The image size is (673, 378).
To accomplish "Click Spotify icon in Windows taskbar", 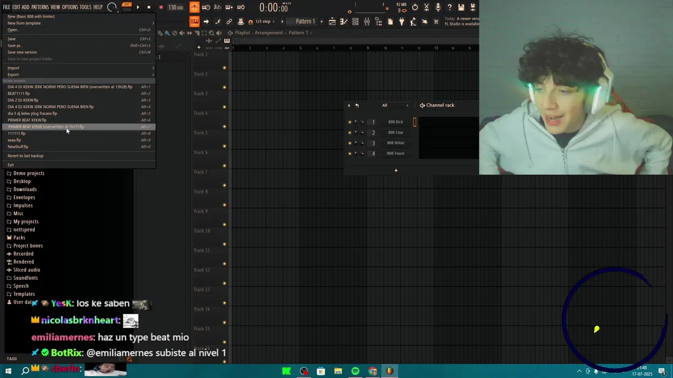I will [355, 371].
